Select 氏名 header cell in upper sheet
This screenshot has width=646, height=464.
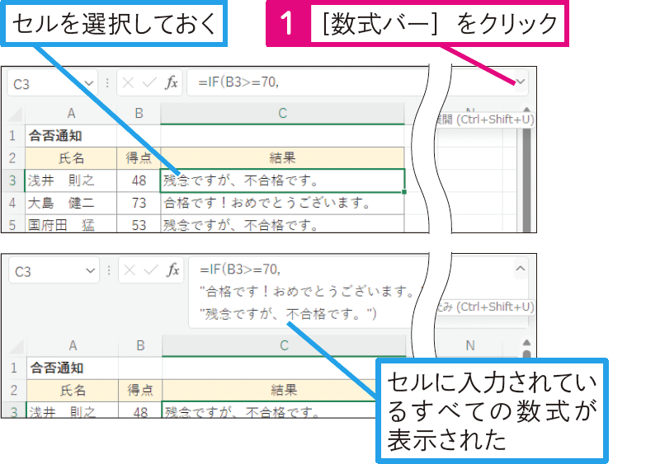point(71,157)
